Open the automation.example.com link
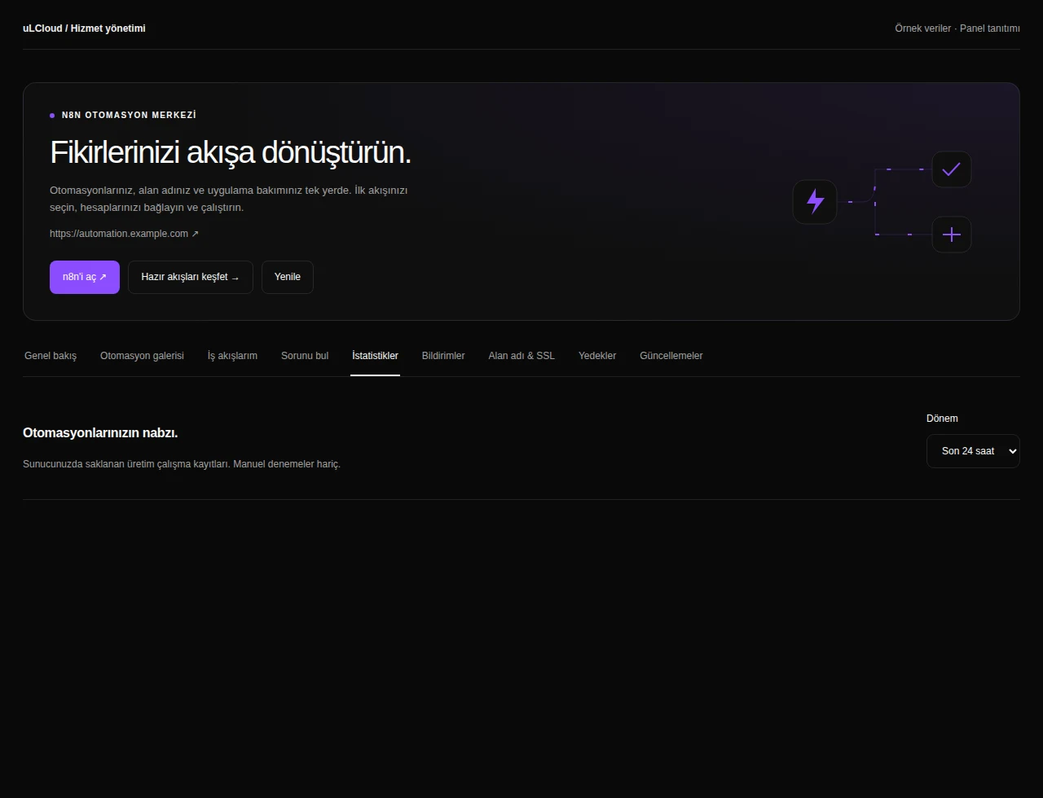 [124, 234]
